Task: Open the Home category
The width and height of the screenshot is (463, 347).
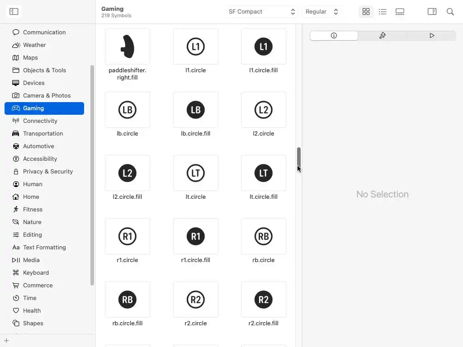Action: 44,197
